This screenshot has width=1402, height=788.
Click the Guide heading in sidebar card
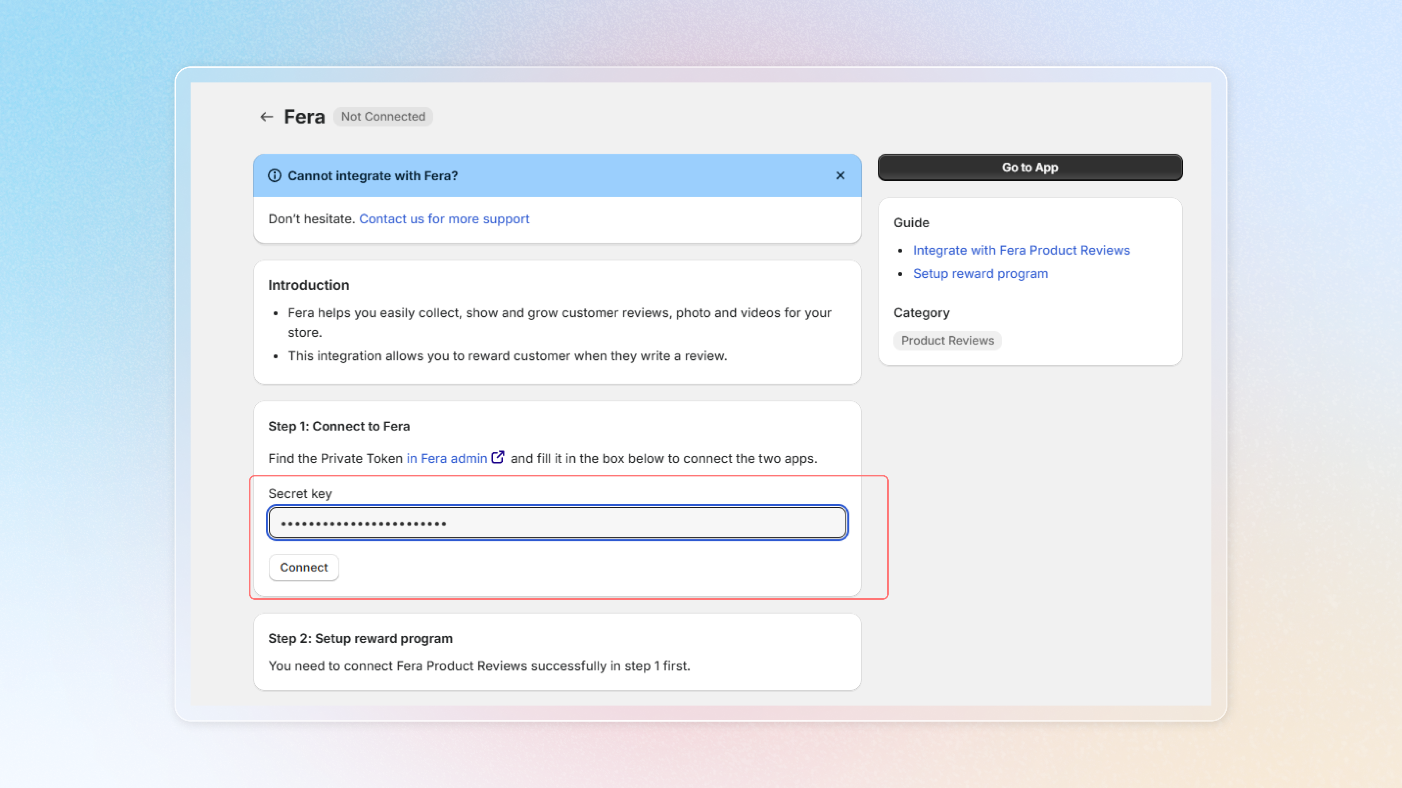[911, 223]
